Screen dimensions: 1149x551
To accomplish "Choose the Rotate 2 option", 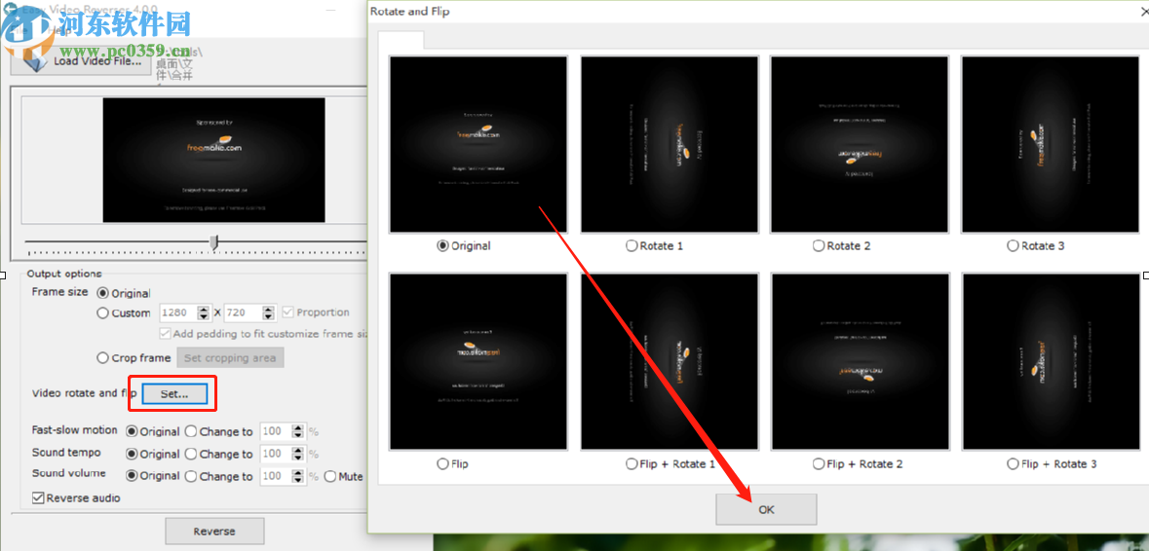I will [x=842, y=246].
